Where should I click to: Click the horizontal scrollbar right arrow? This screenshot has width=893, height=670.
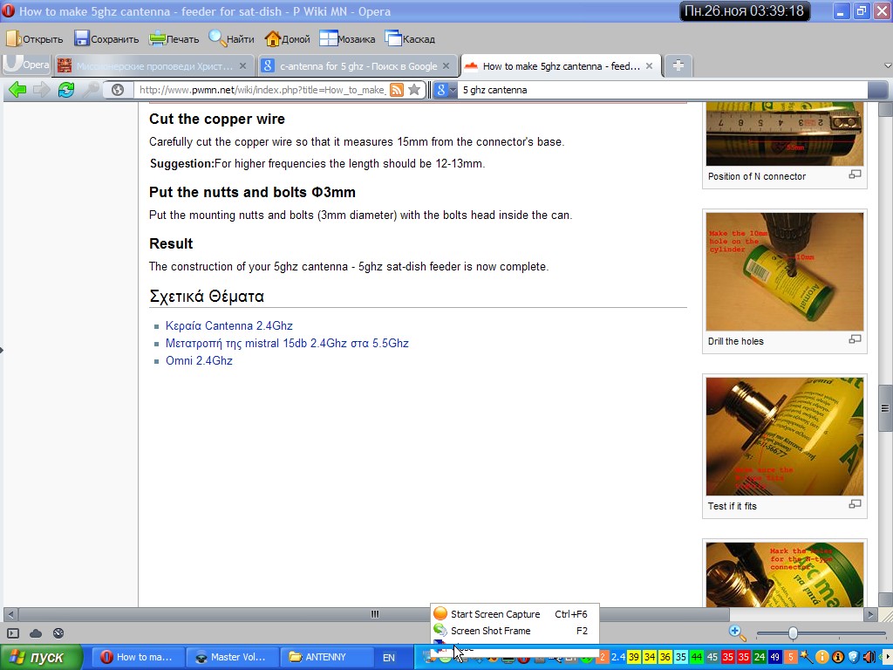coord(870,615)
